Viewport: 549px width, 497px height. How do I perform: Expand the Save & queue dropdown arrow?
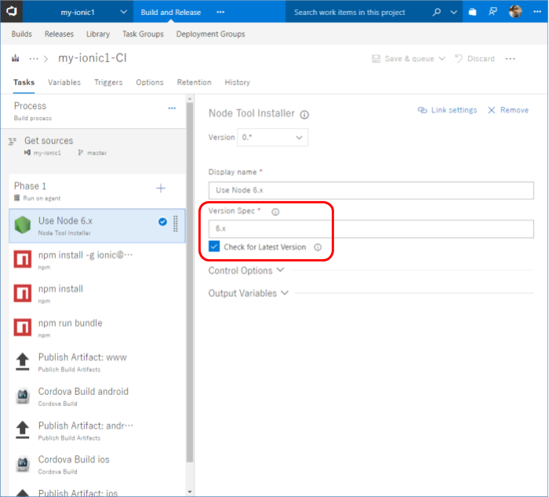tap(442, 59)
